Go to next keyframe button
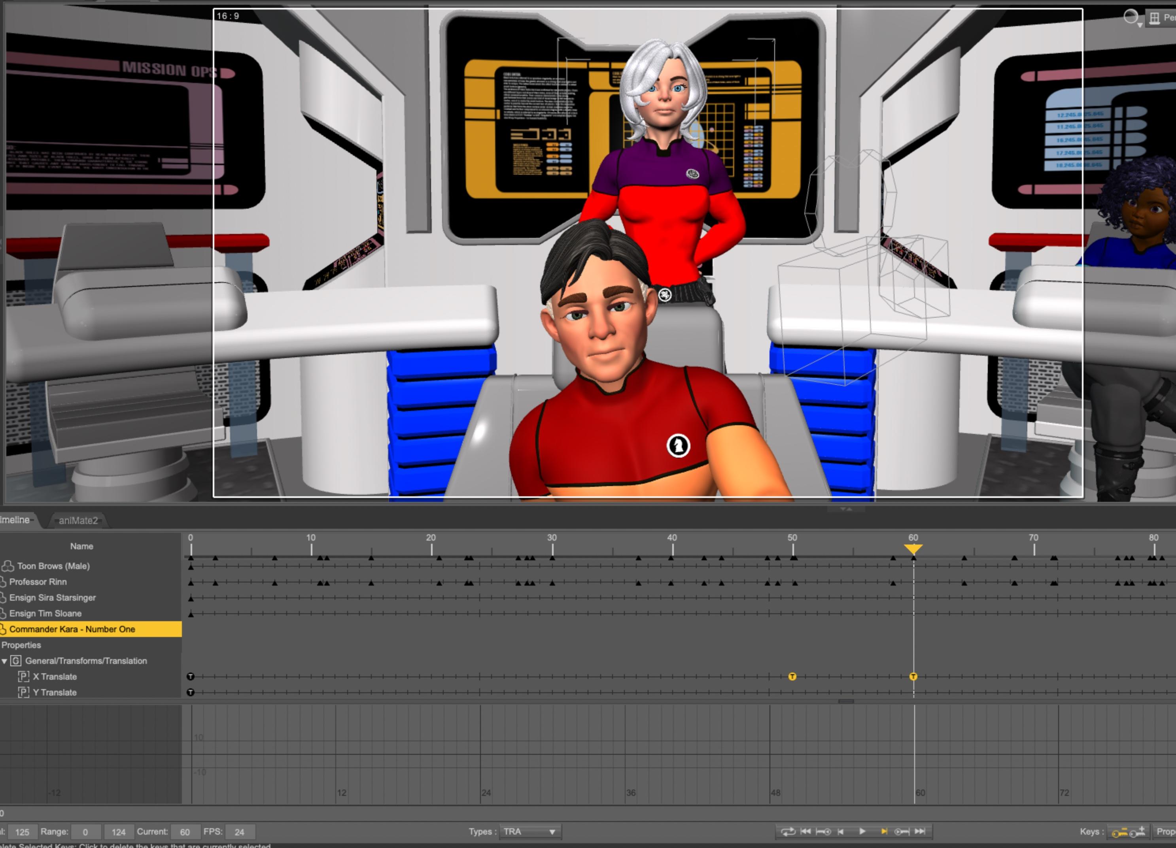Screen dimensions: 1176x848 902,831
